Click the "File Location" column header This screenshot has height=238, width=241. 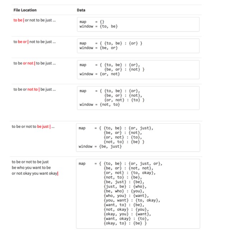click(x=25, y=10)
